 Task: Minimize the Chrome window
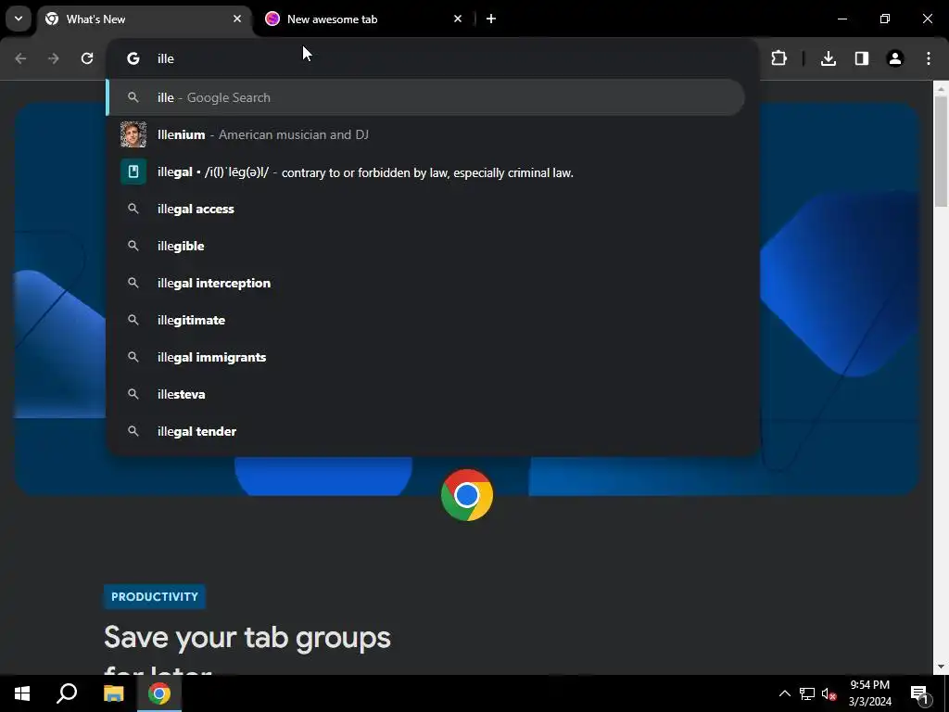[x=841, y=19]
